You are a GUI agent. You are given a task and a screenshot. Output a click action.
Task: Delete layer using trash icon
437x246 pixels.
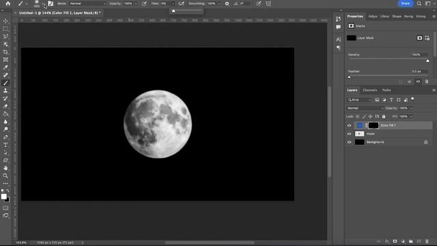pos(427,241)
